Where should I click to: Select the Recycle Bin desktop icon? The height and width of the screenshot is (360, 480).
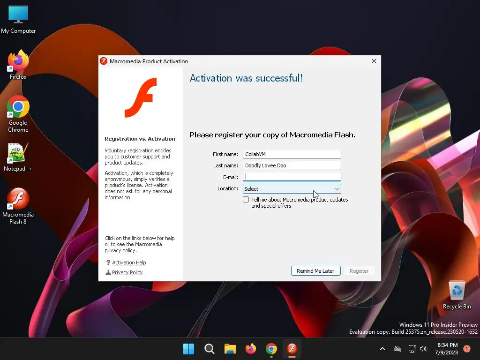click(457, 295)
